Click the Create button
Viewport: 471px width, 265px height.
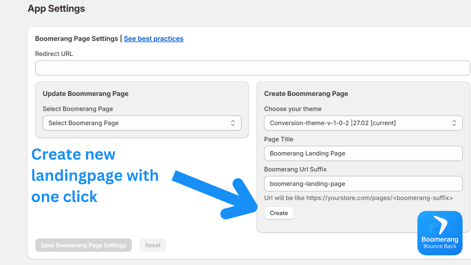click(279, 213)
